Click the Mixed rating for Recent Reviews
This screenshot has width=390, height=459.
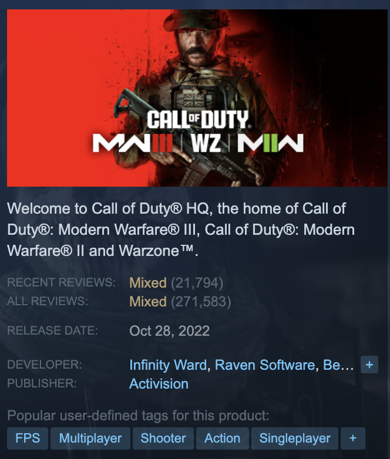pos(148,283)
